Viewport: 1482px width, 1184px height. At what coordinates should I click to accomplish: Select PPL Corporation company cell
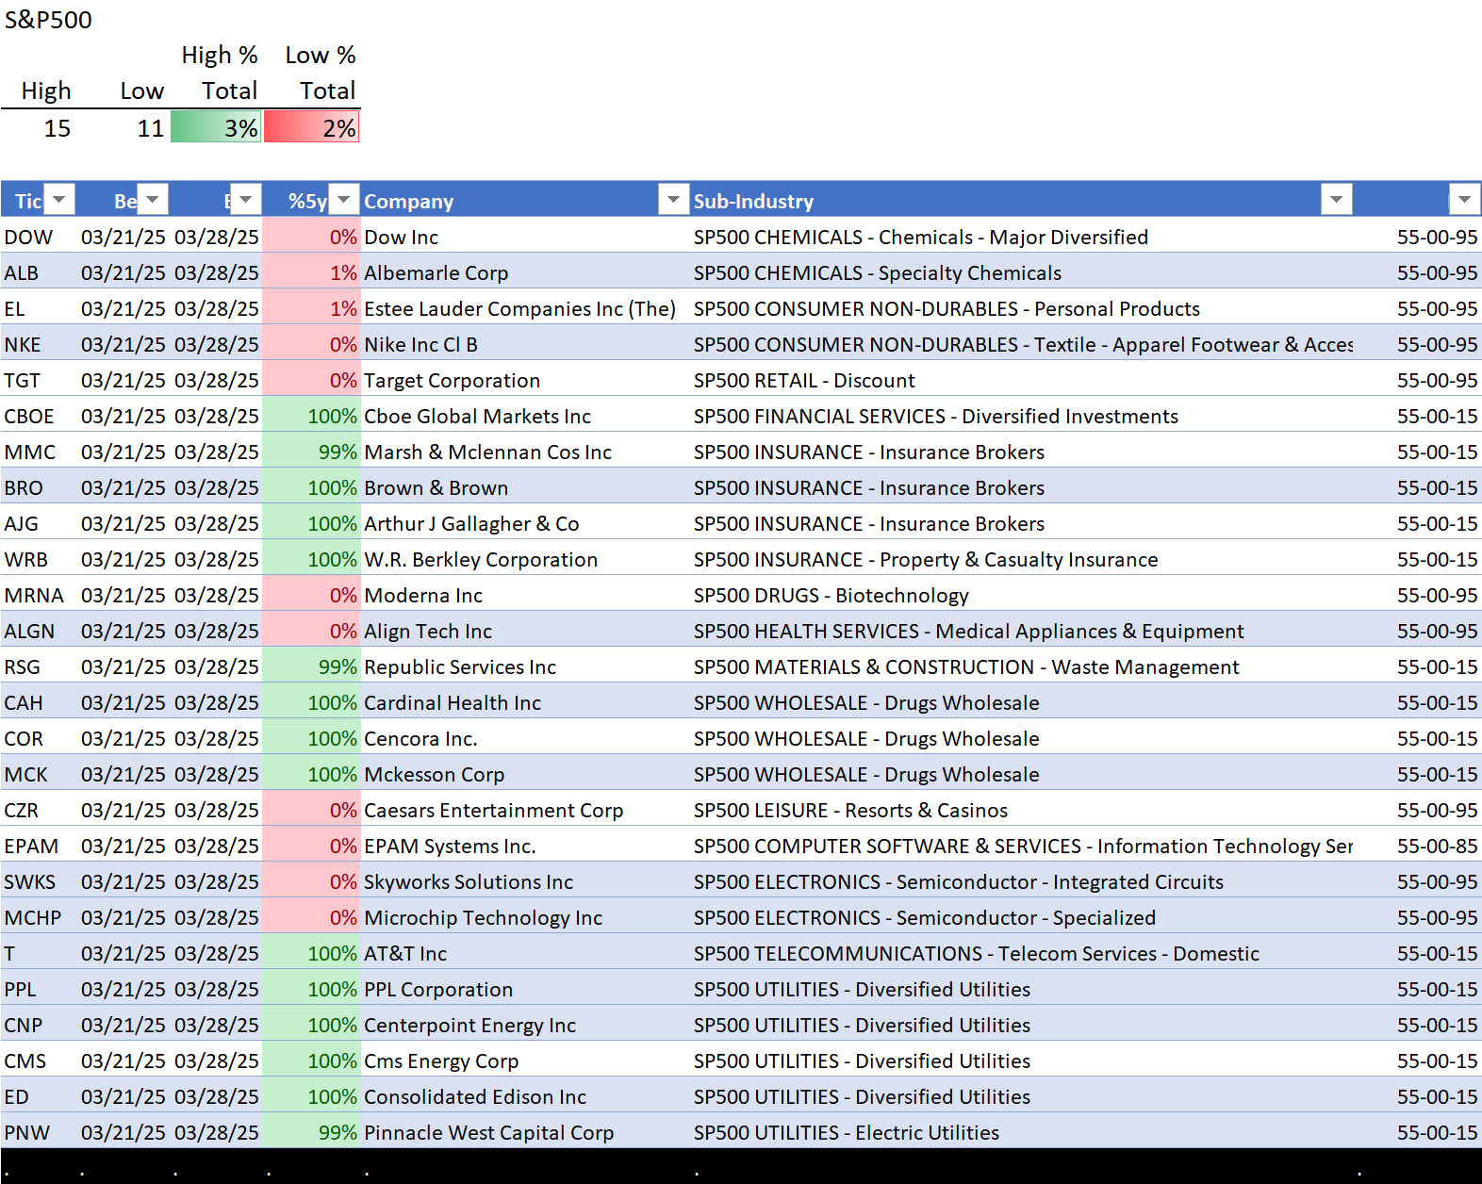(524, 989)
